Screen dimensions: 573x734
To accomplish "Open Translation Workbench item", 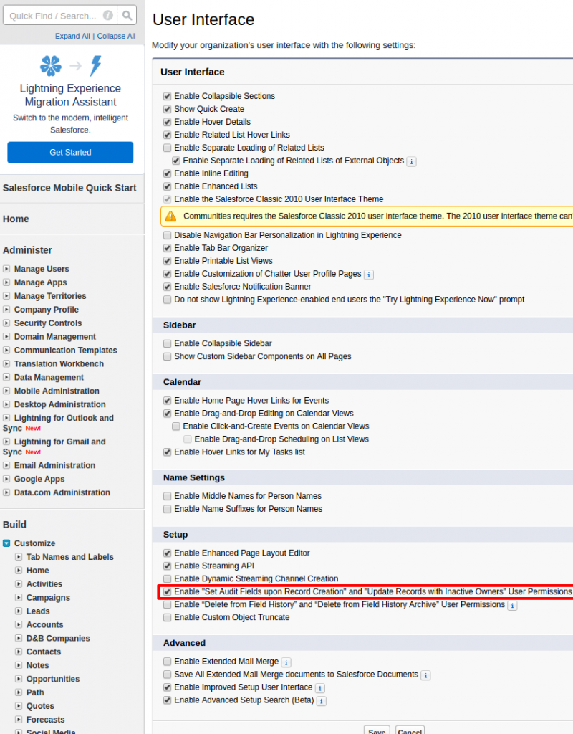I will 59,363.
